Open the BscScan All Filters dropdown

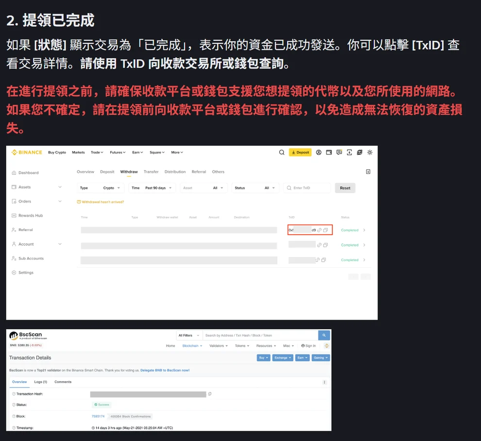click(189, 336)
